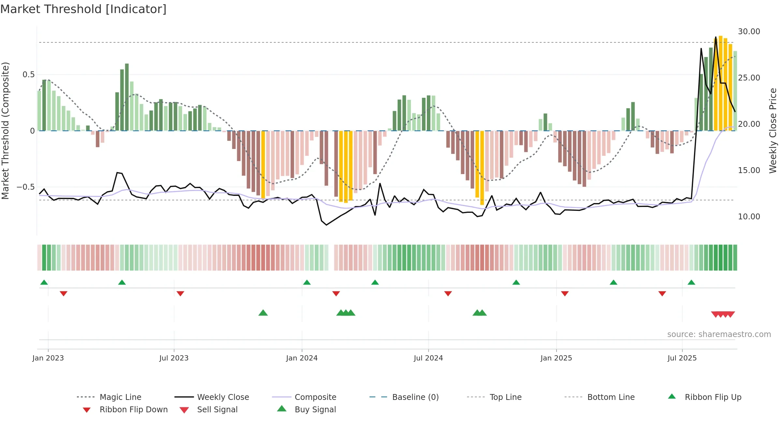Click the Jul 2024 x-axis label
The width and height of the screenshot is (782, 440).
428,358
